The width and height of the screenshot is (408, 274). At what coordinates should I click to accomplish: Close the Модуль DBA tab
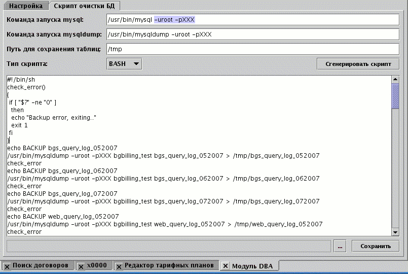click(226, 266)
